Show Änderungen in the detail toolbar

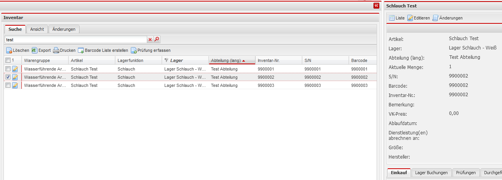447,18
